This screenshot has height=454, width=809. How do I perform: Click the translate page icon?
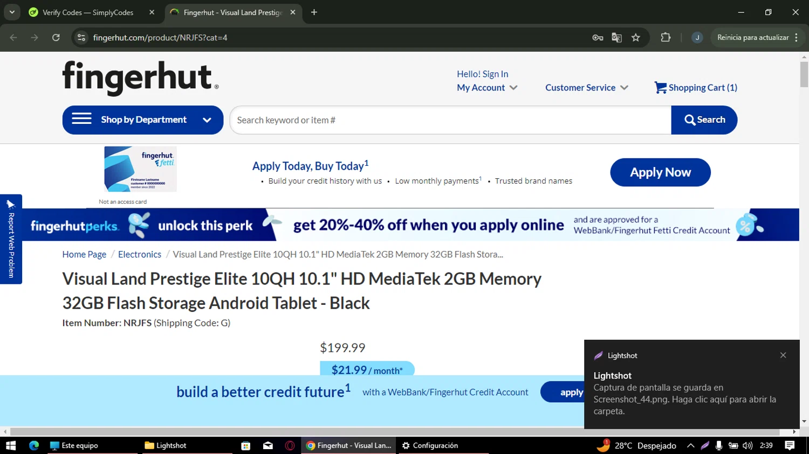click(616, 38)
